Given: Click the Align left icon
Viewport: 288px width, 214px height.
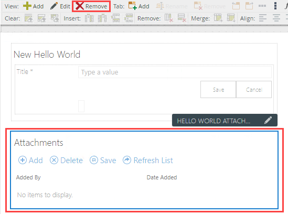Looking at the screenshot, I should pos(263,18).
